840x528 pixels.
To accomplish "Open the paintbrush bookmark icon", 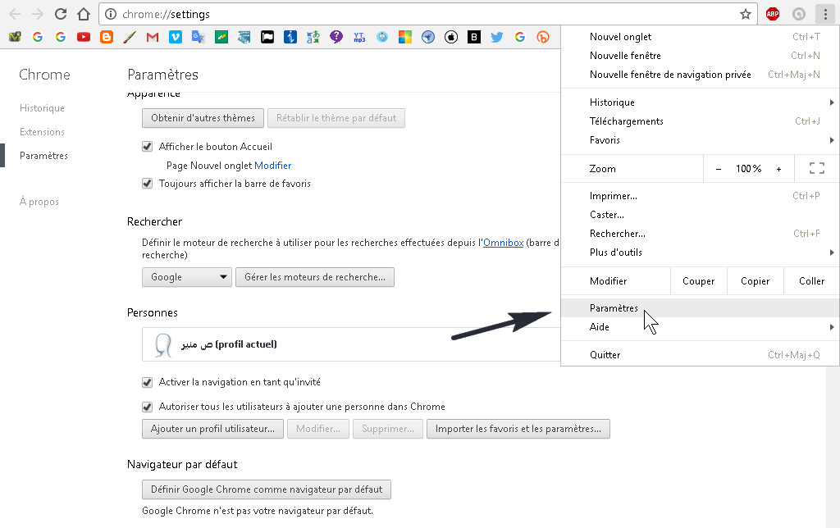I will 130,37.
